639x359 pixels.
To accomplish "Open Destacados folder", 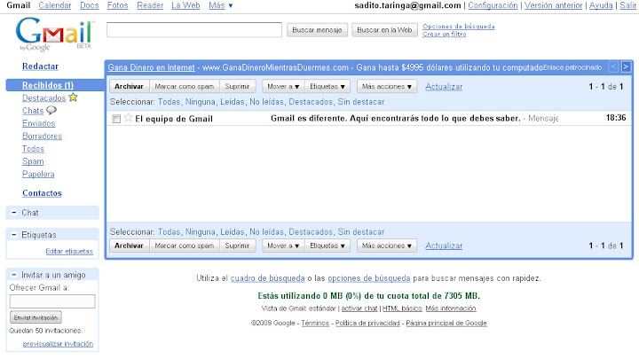I will [43, 98].
